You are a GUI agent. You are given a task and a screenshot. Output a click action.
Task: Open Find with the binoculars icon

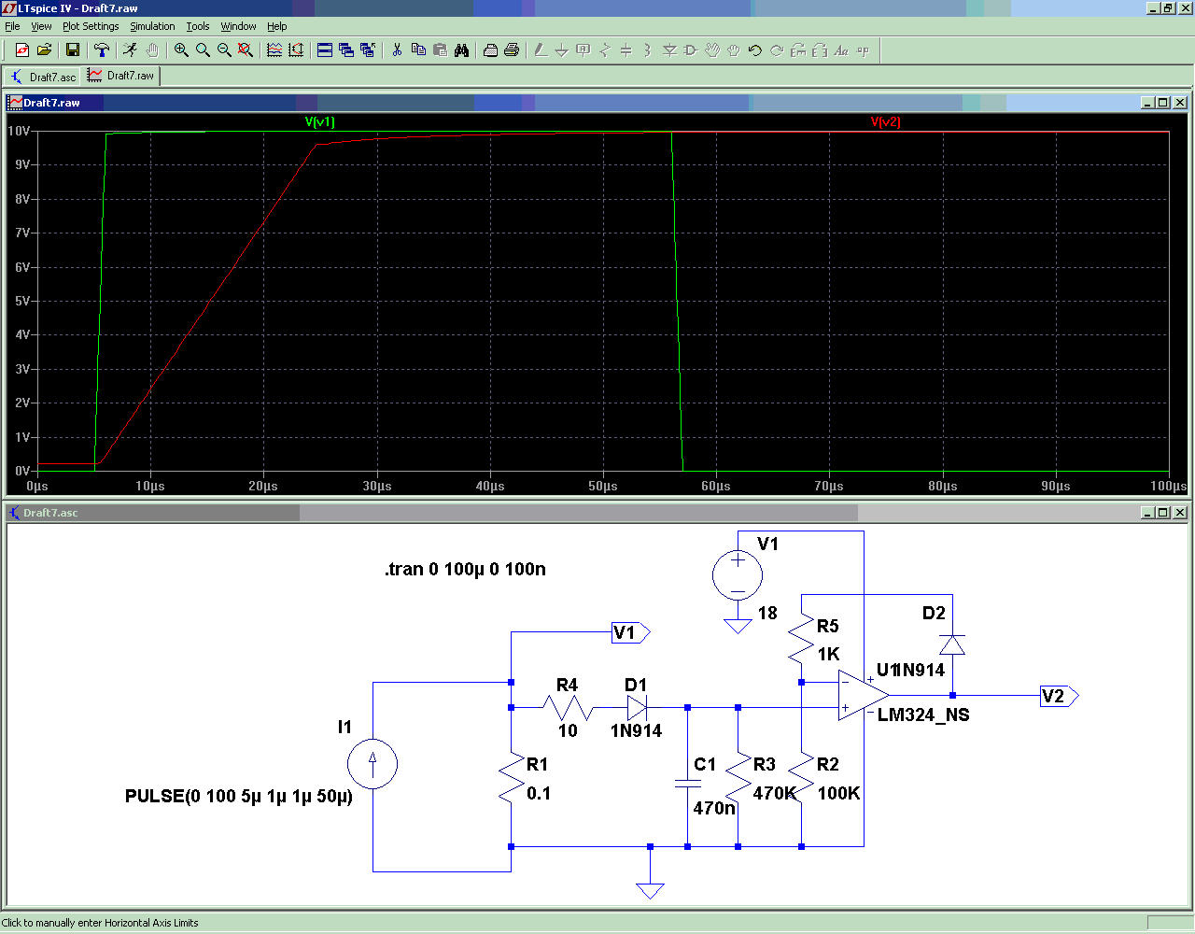point(461,50)
